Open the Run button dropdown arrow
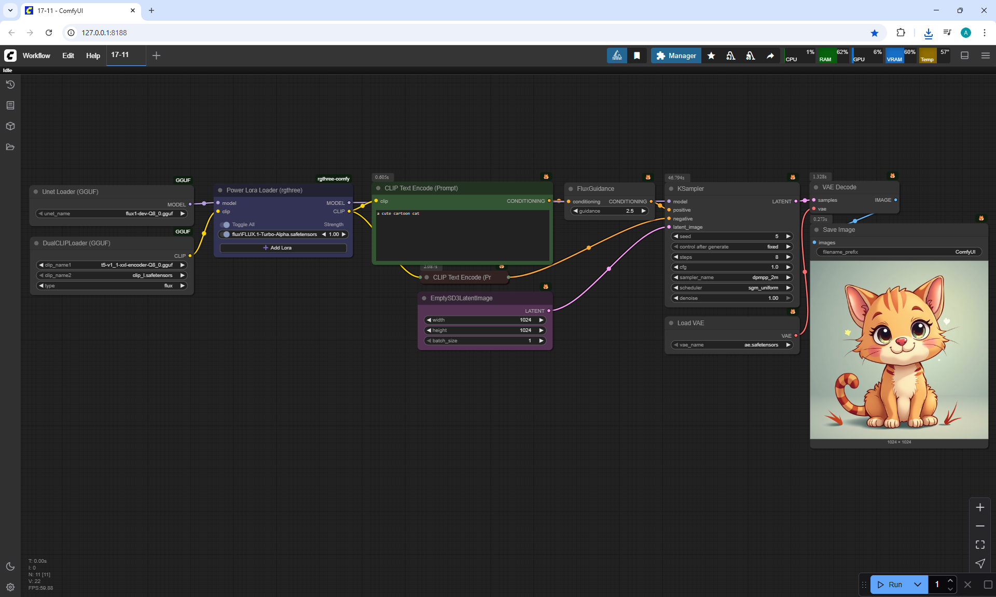The image size is (996, 597). click(918, 585)
